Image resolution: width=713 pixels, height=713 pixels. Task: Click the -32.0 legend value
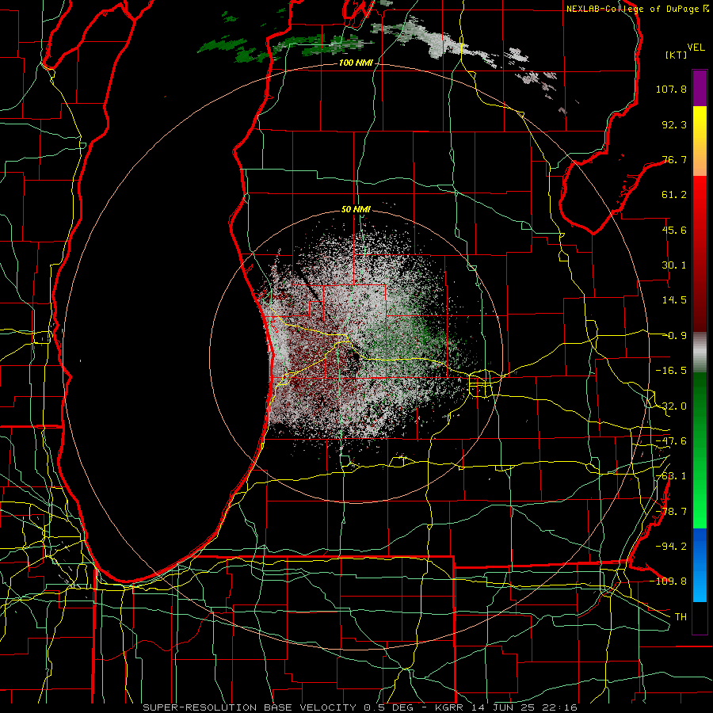point(671,406)
